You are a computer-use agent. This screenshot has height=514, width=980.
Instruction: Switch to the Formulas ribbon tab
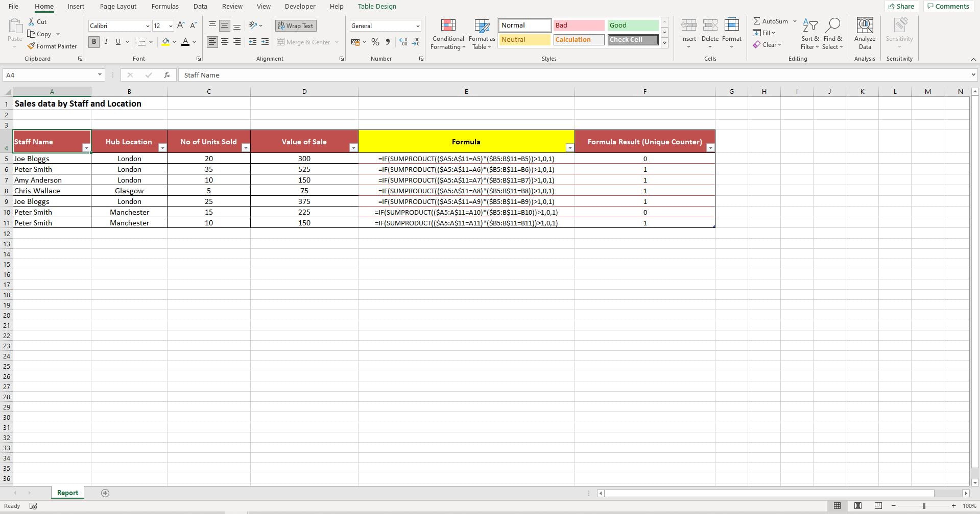point(164,6)
